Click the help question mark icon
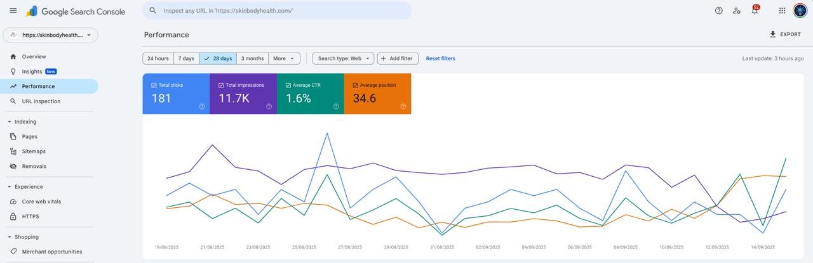 click(x=718, y=11)
